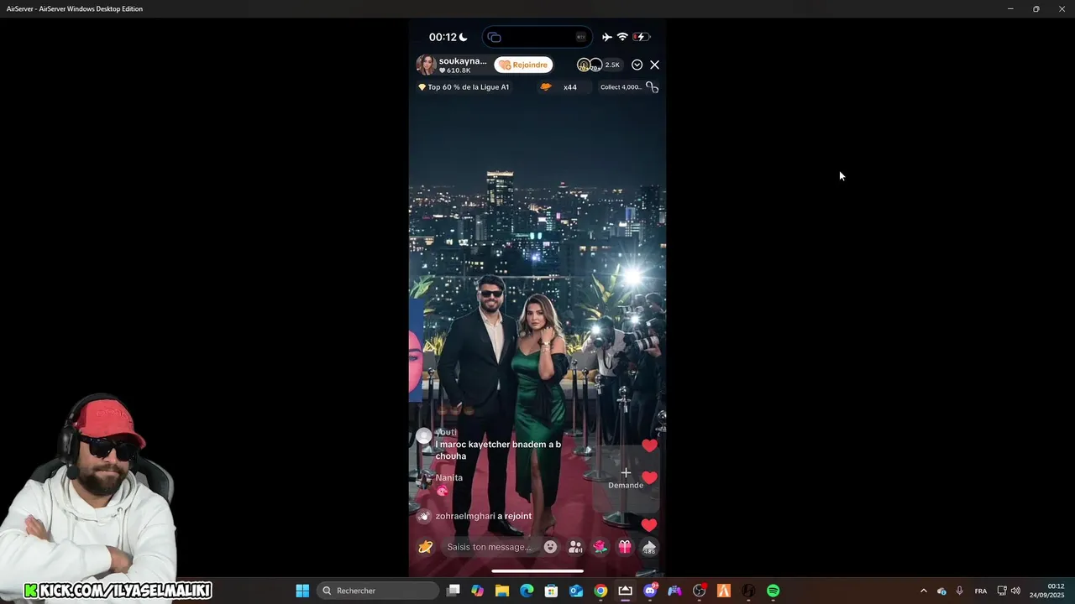Open Microsoft Edge from taskbar
1075x604 pixels.
[x=527, y=591]
